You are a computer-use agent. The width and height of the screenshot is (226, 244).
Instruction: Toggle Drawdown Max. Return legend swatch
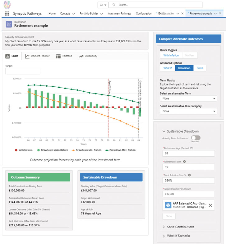tap(107, 150)
